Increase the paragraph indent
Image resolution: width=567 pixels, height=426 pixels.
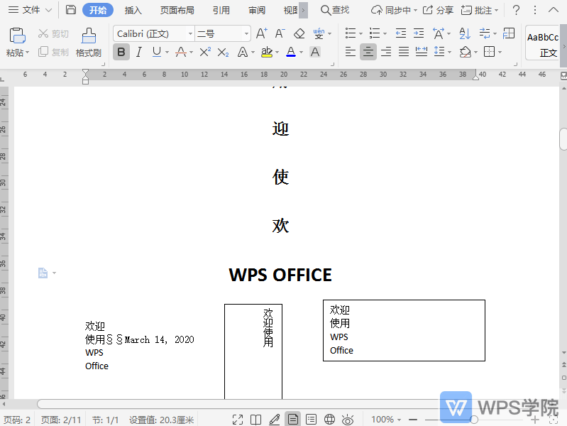point(419,33)
